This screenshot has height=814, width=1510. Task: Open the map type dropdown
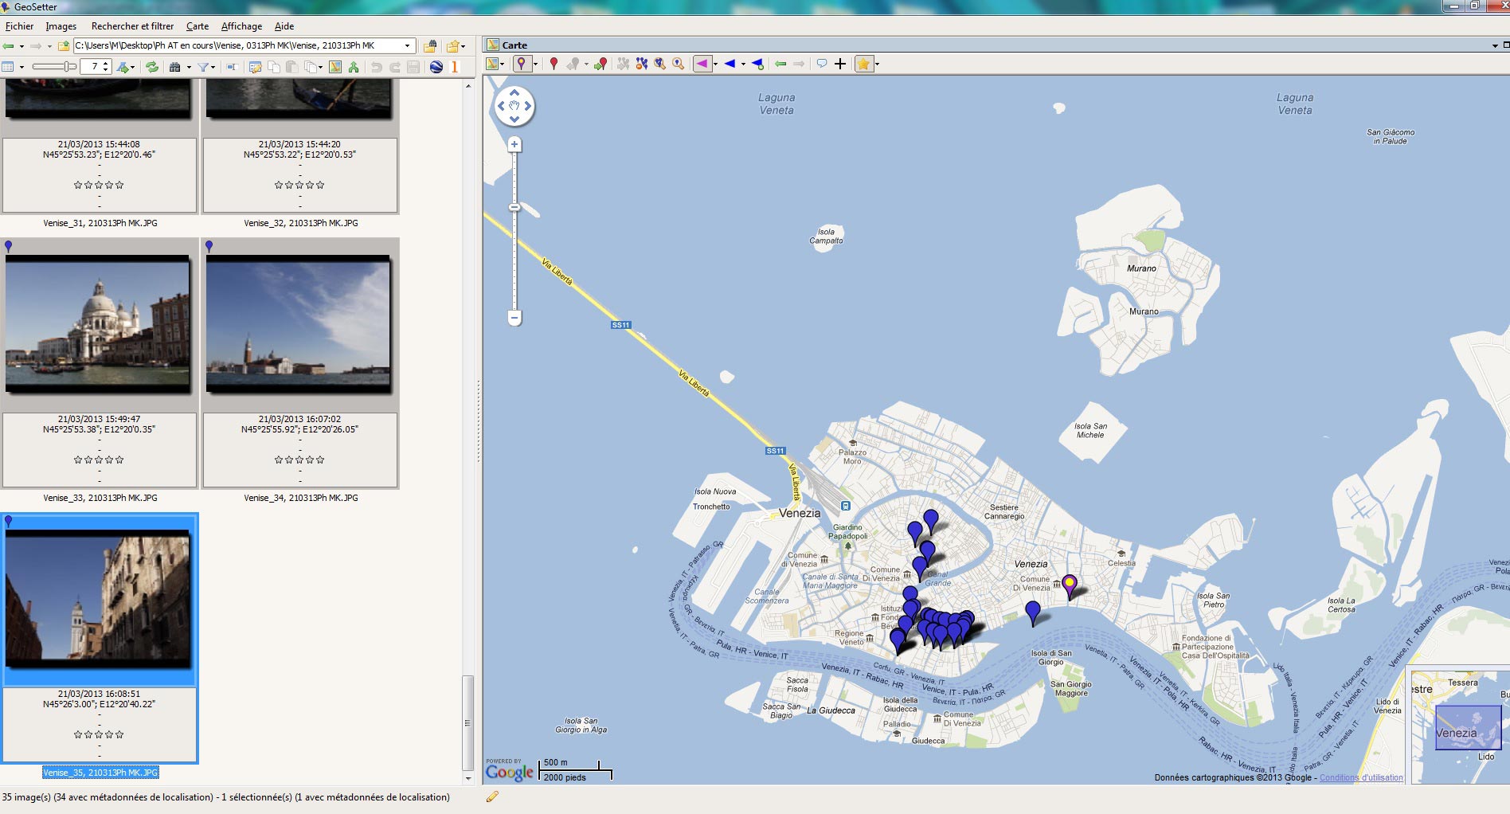(503, 64)
